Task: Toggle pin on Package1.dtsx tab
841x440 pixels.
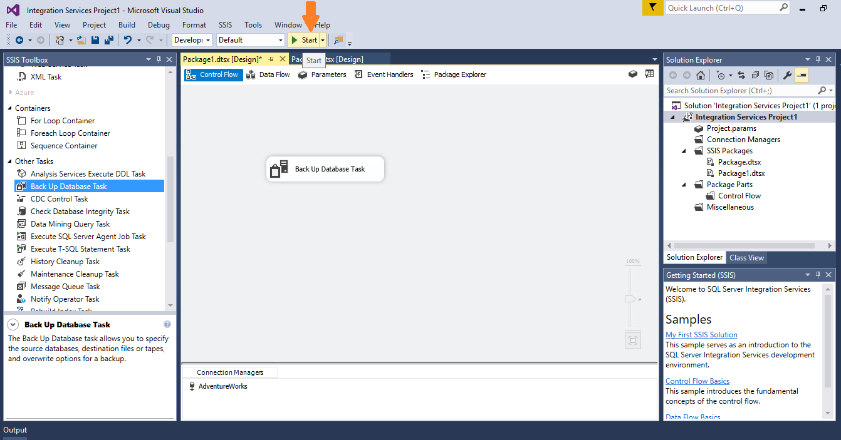Action: [271, 59]
